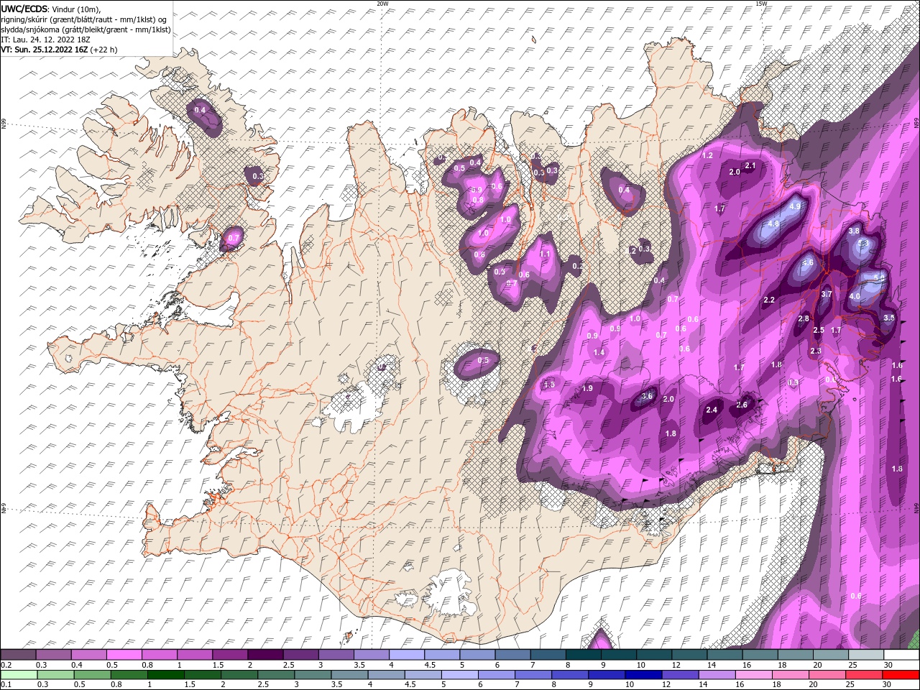Click the 2.3 value on the map
Screen dimensions: 920x690
(815, 351)
